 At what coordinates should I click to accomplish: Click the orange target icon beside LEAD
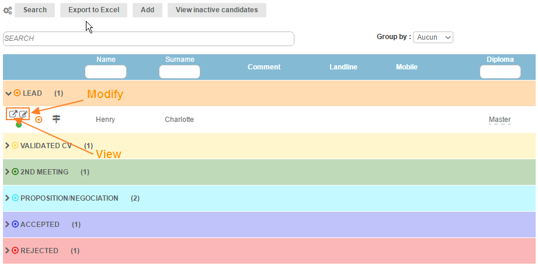(17, 93)
